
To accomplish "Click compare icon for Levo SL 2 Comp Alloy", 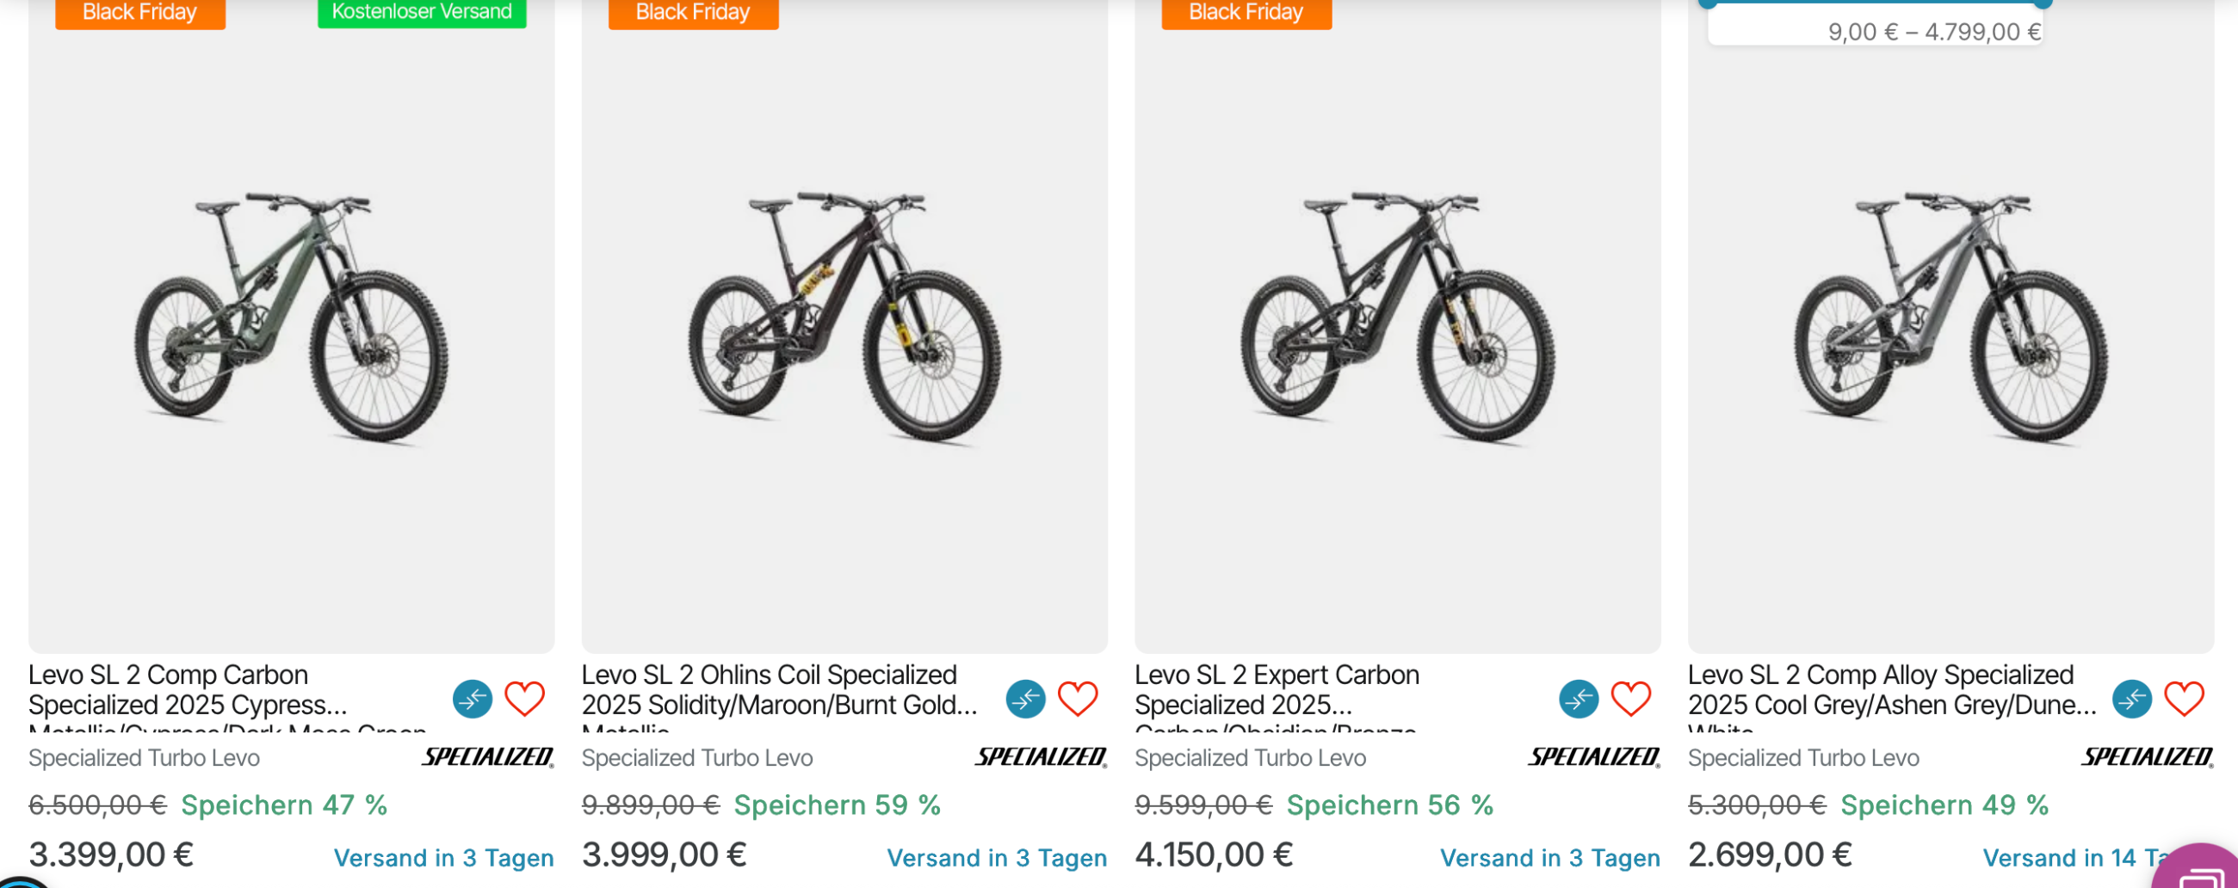I will tap(2132, 699).
